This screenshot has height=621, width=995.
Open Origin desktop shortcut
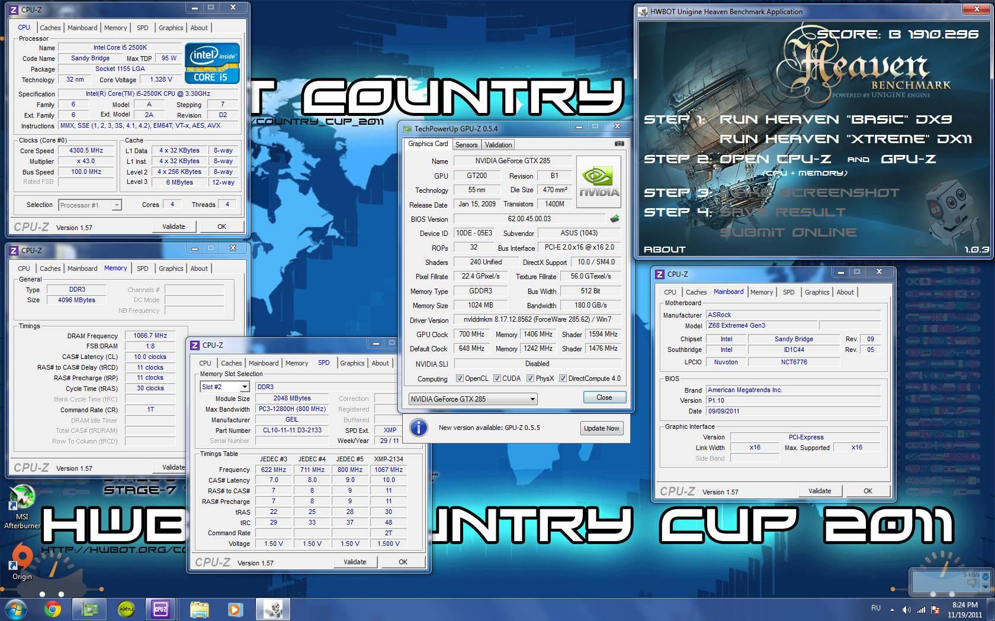(x=23, y=562)
